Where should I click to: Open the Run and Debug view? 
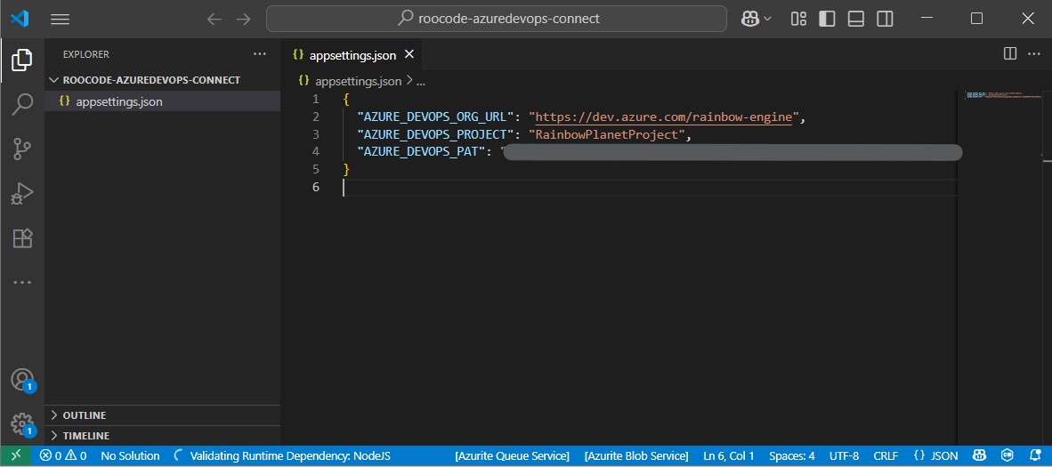click(22, 194)
